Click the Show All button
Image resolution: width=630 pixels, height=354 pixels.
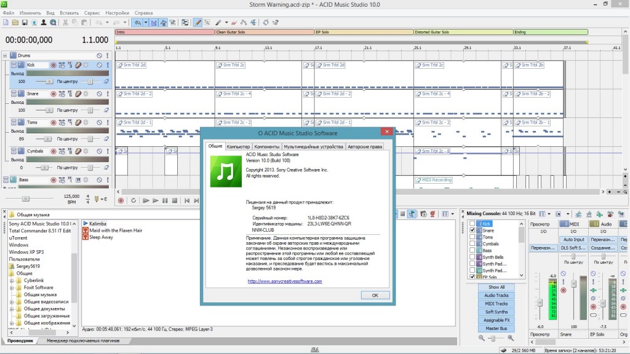[x=496, y=287]
